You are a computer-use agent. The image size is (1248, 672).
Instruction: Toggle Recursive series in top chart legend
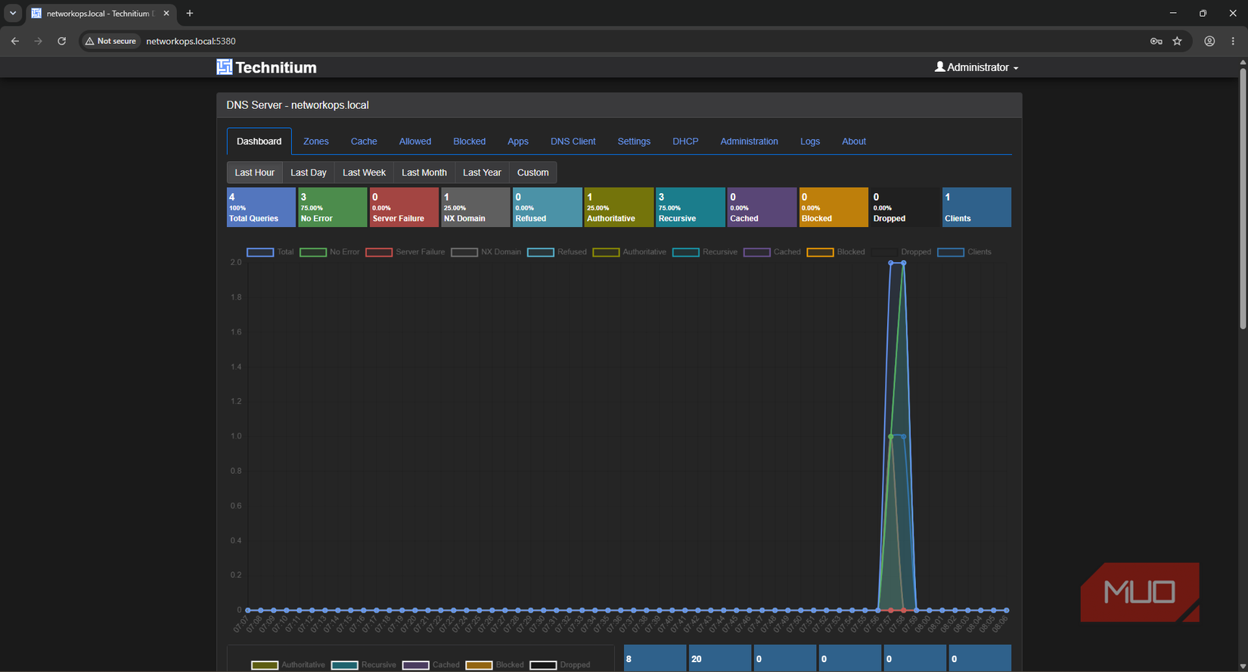(705, 252)
